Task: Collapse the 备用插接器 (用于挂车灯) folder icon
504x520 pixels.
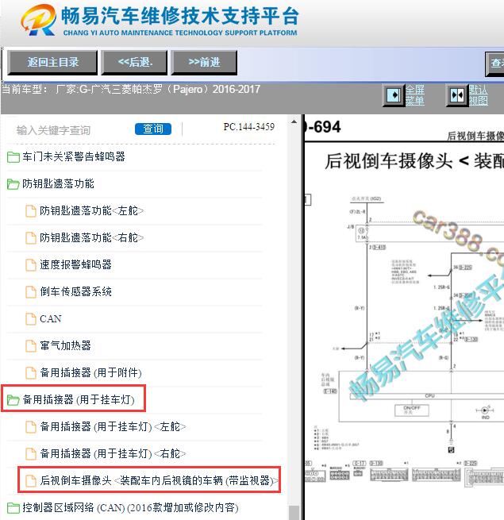Action: (x=13, y=400)
